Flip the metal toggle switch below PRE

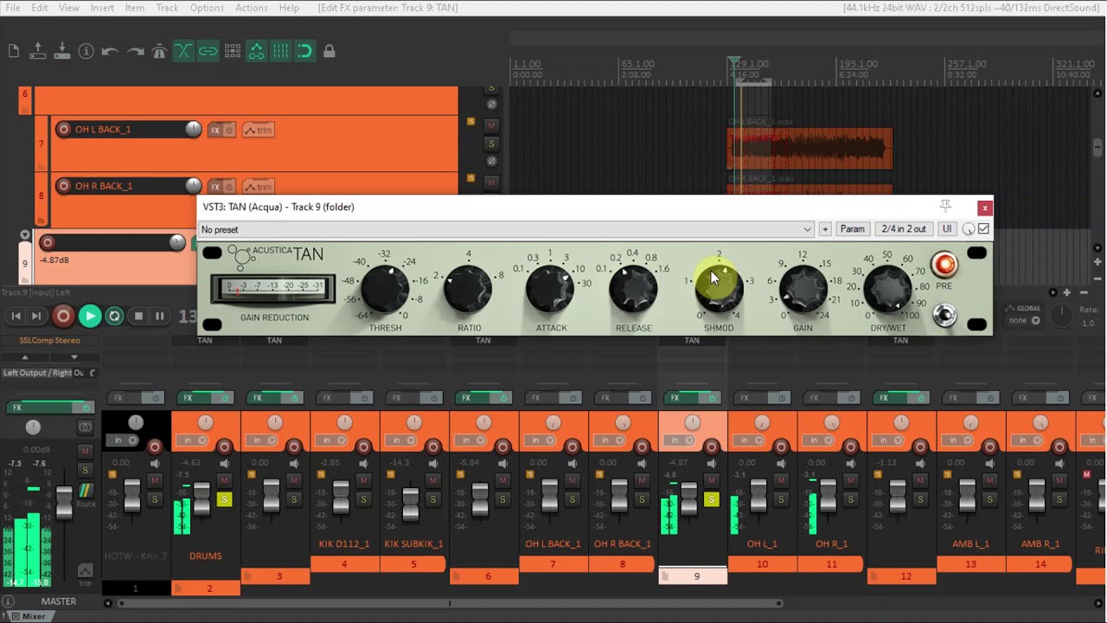[x=944, y=316]
